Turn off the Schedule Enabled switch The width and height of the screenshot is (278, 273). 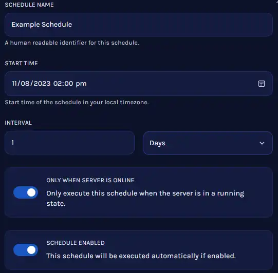coord(26,250)
